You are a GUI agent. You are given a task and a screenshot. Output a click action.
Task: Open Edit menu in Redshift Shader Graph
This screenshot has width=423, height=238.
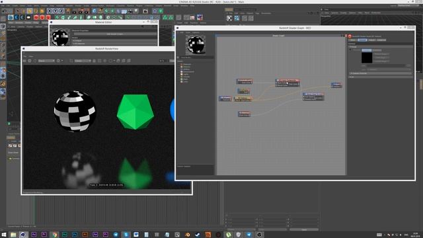[x=182, y=32]
